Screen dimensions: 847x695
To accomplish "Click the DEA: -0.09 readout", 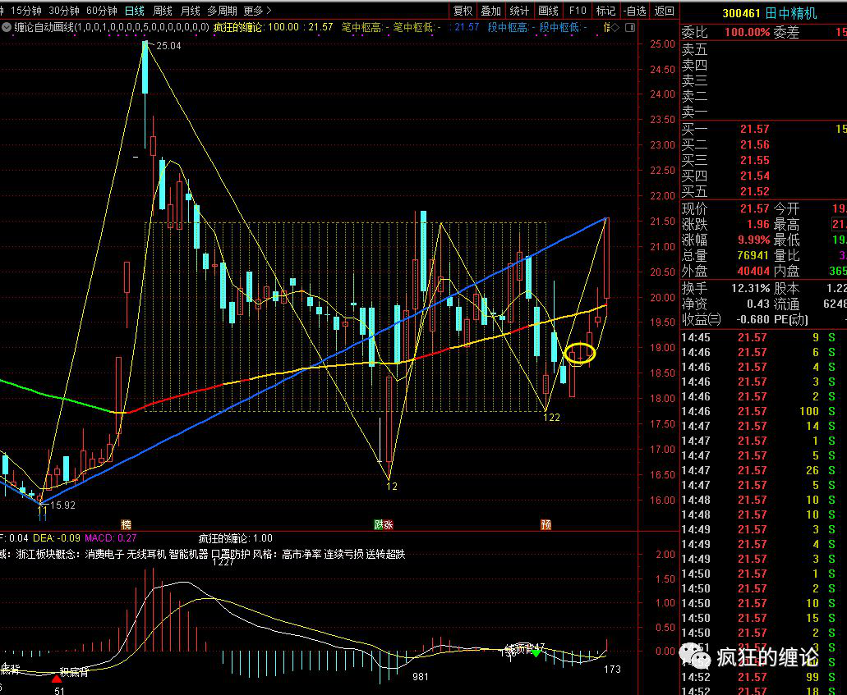I will pos(56,538).
